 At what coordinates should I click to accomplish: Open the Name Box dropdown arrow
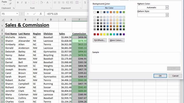coord(17,14)
